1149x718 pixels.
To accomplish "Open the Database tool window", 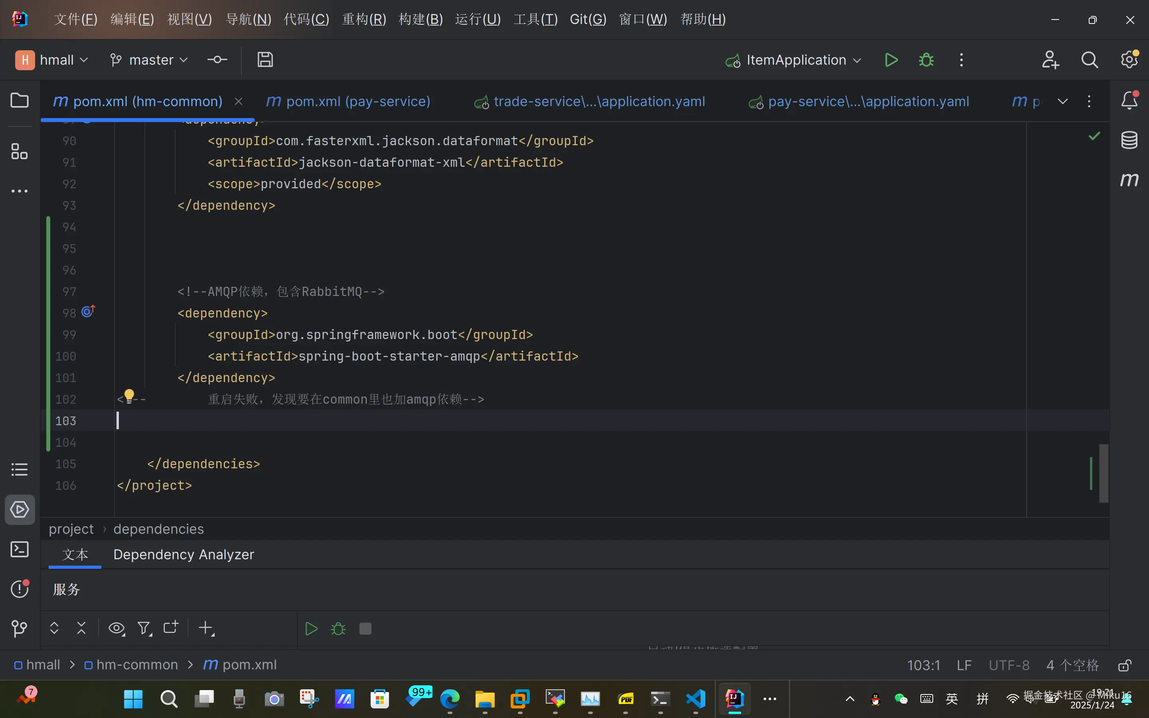I will (x=1129, y=140).
